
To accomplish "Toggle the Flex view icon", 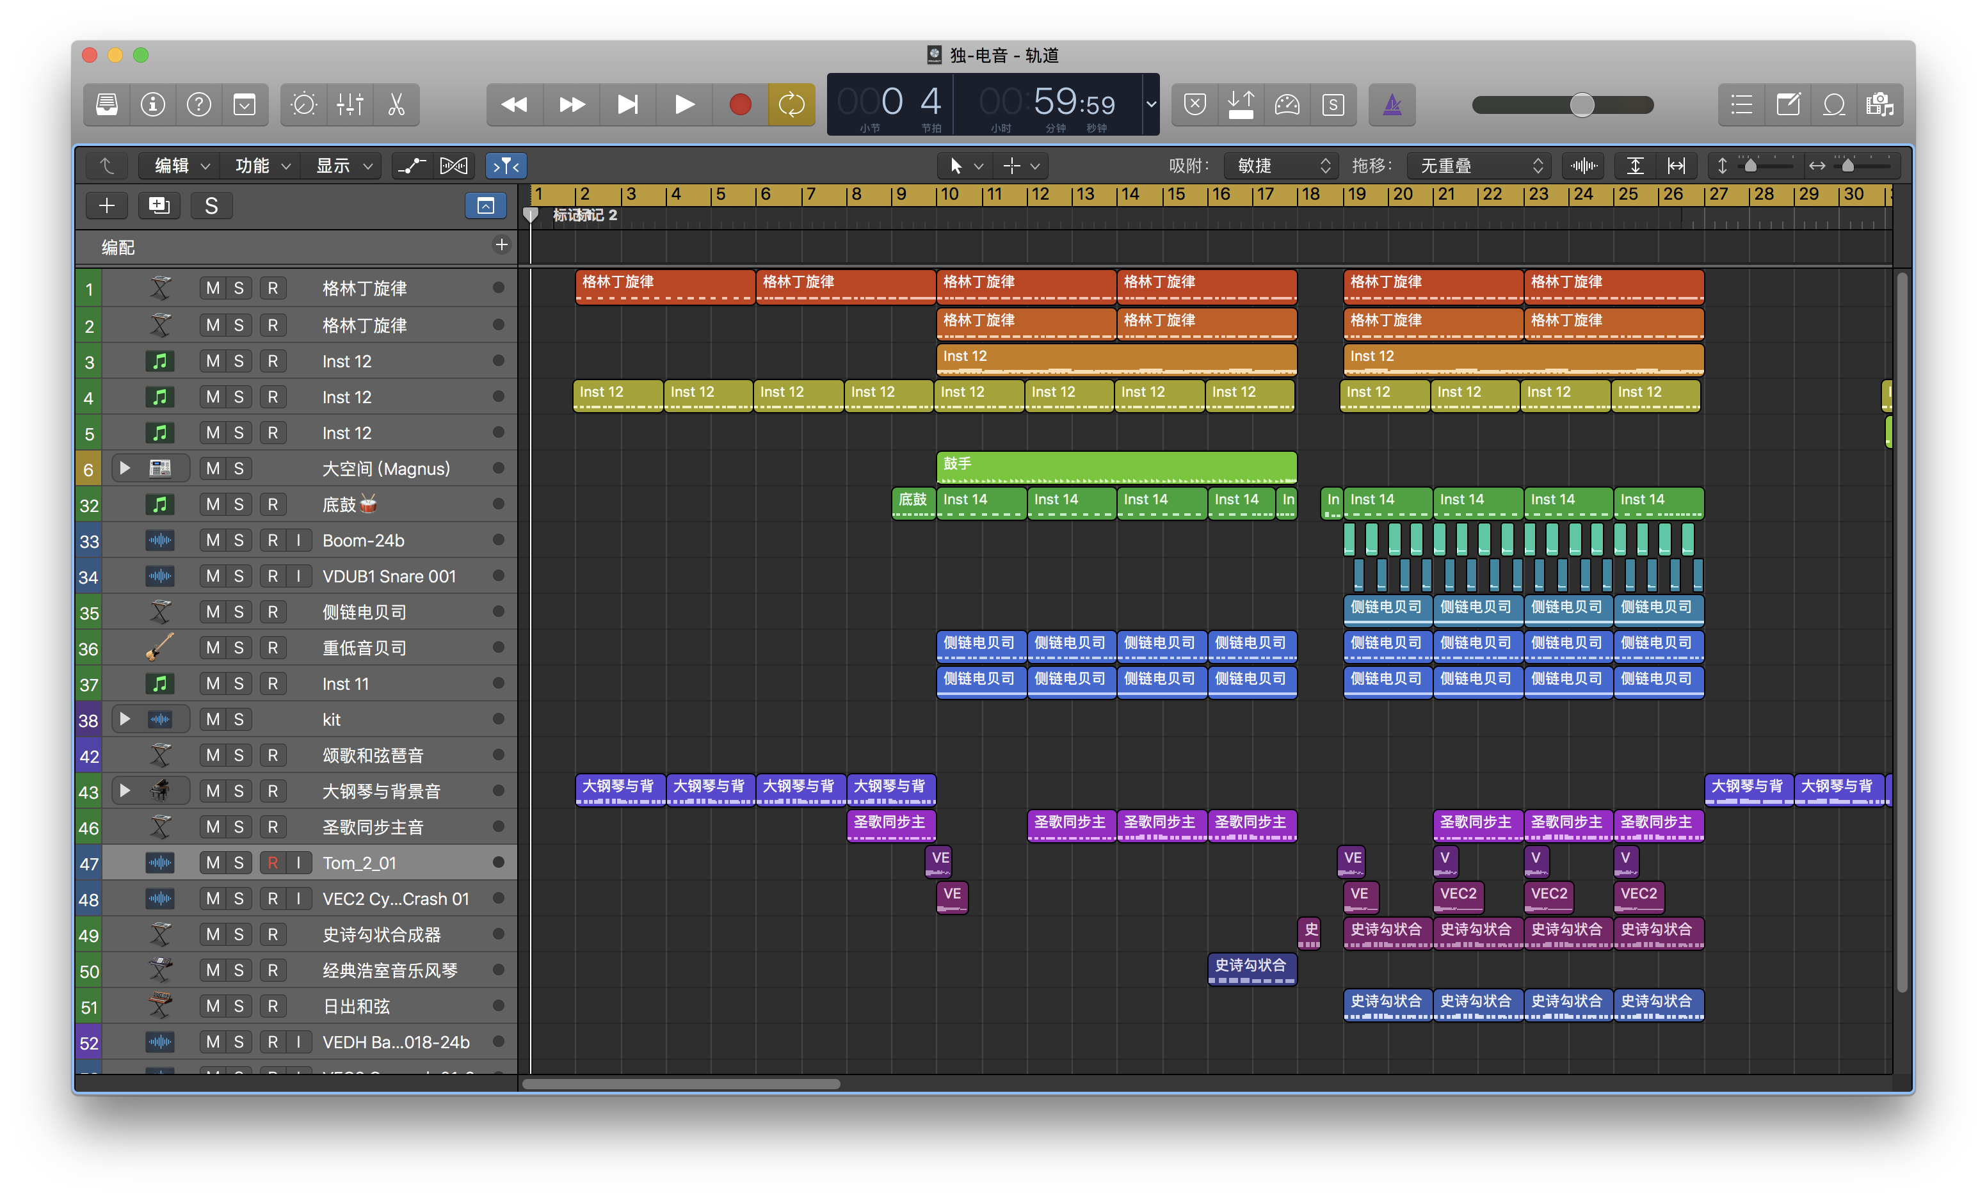I will (454, 166).
